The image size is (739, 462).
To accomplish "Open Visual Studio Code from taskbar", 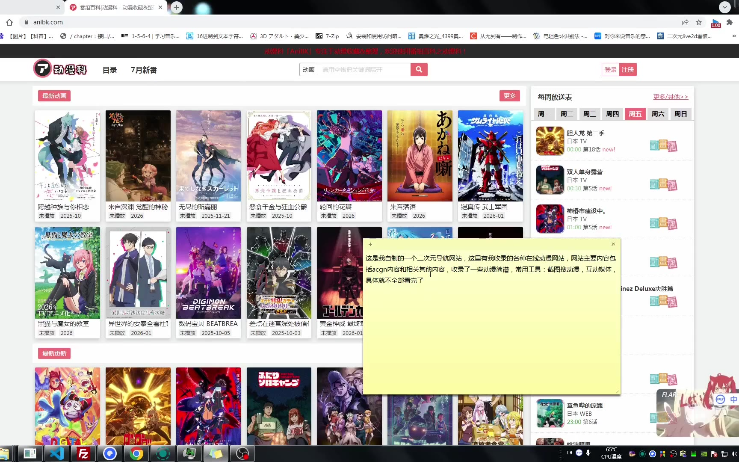I will 56,453.
